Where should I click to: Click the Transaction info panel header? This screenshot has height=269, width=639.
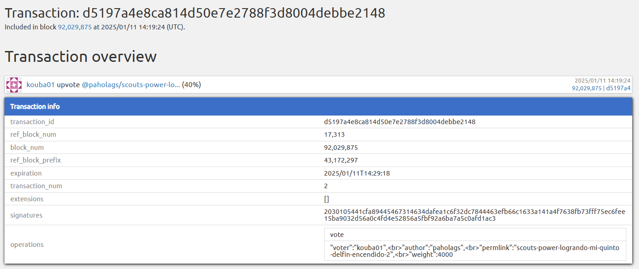pyautogui.click(x=318, y=107)
